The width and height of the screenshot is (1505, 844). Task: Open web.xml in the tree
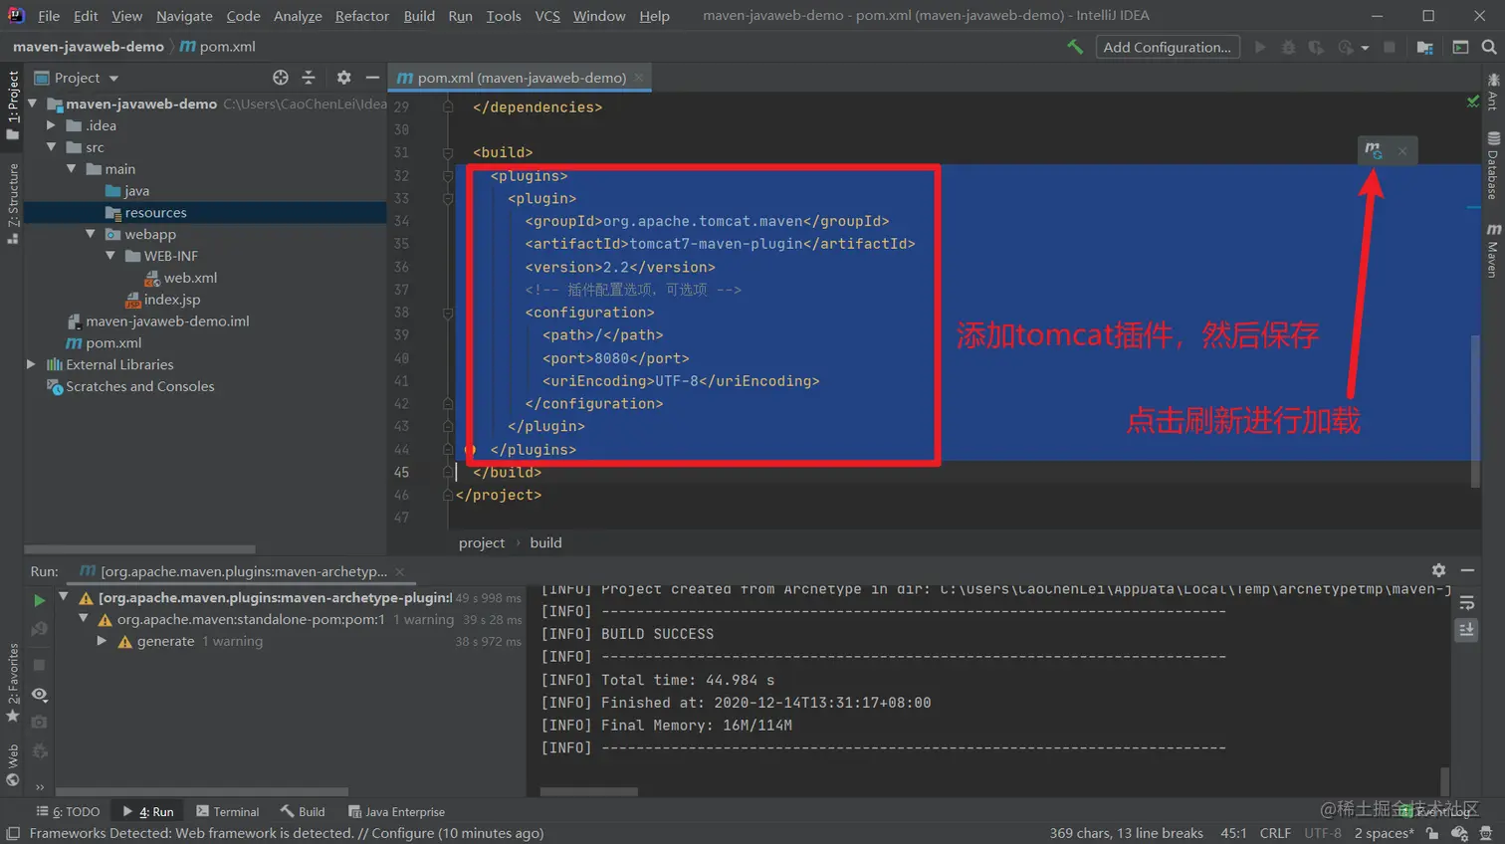[180, 278]
